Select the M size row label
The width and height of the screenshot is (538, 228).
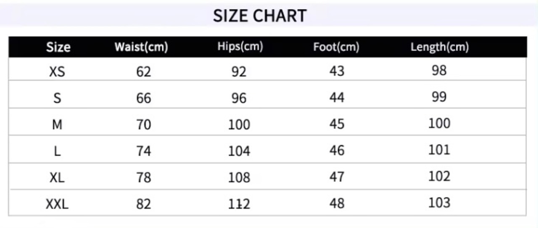click(57, 124)
